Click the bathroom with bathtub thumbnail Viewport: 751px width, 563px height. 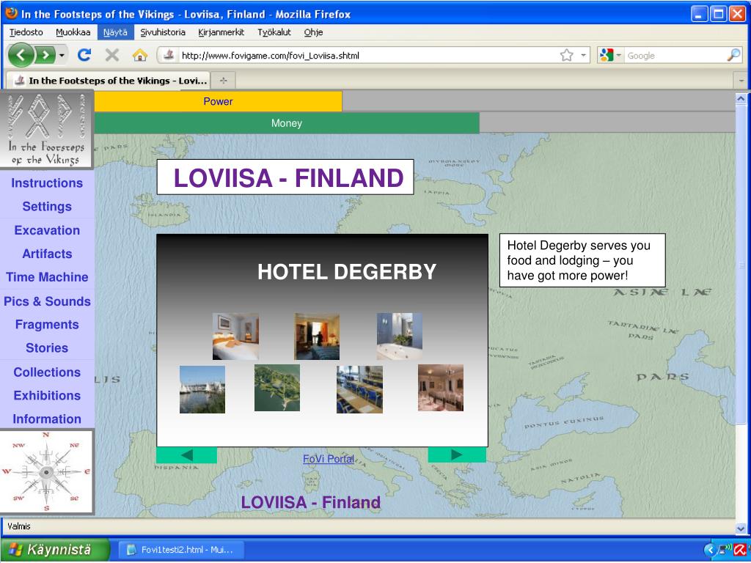(400, 336)
